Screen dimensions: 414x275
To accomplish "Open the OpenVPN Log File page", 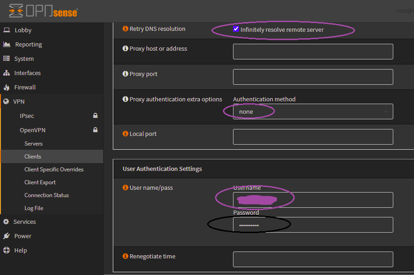I will [x=34, y=208].
